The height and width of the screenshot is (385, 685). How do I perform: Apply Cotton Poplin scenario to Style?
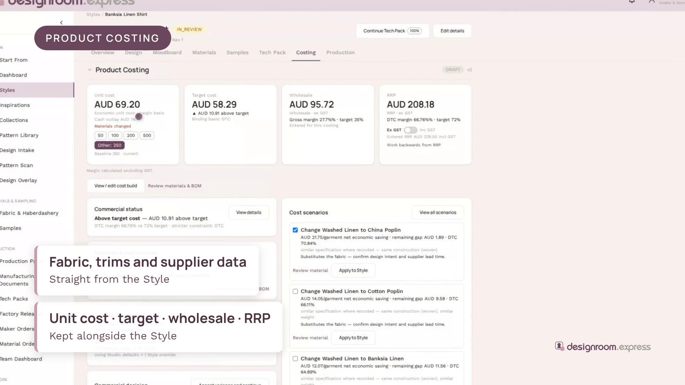(353, 338)
